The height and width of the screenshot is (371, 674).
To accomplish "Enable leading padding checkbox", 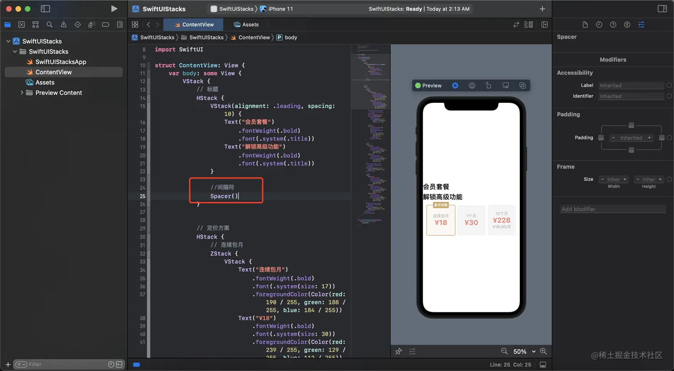I will 601,138.
